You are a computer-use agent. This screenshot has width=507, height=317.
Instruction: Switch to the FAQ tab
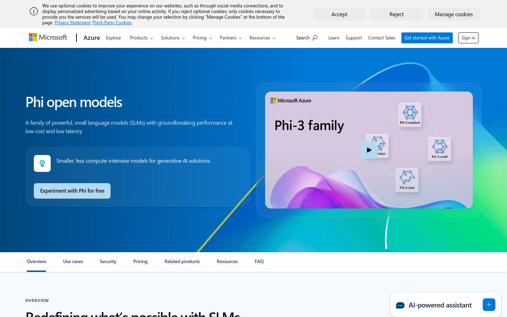259,261
